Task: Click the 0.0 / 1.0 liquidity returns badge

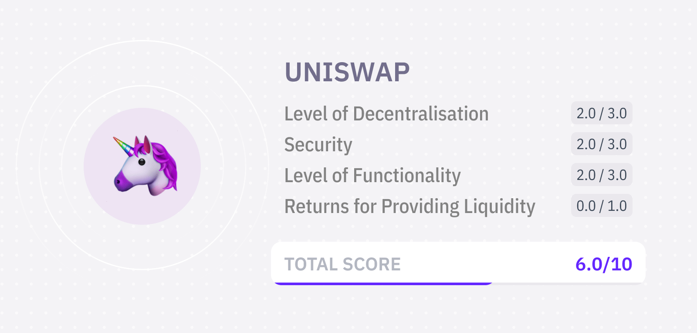Action: click(x=602, y=206)
